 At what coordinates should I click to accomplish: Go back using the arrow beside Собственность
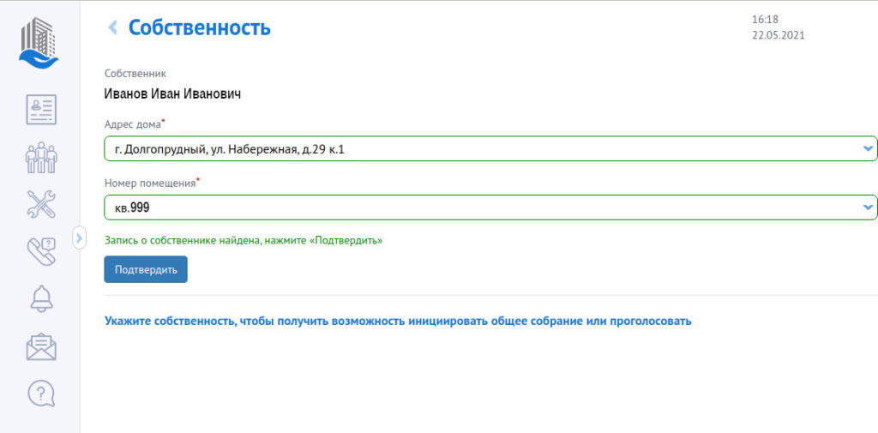(x=112, y=27)
